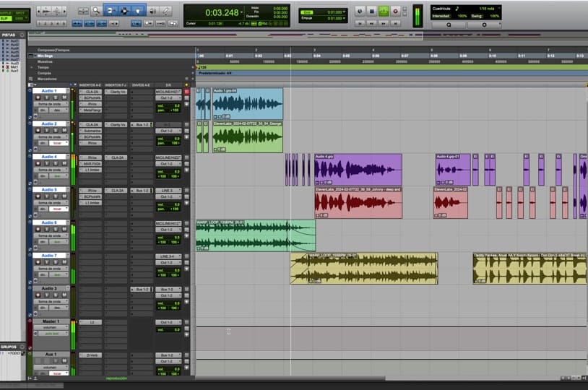Image resolution: width=588 pixels, height=390 pixels.
Task: Adjust Audio 1 volume value field
Action: (x=168, y=105)
